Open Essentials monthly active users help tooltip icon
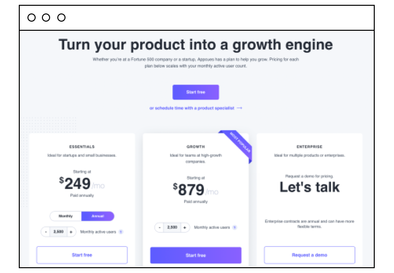The image size is (394, 273). pos(121,232)
